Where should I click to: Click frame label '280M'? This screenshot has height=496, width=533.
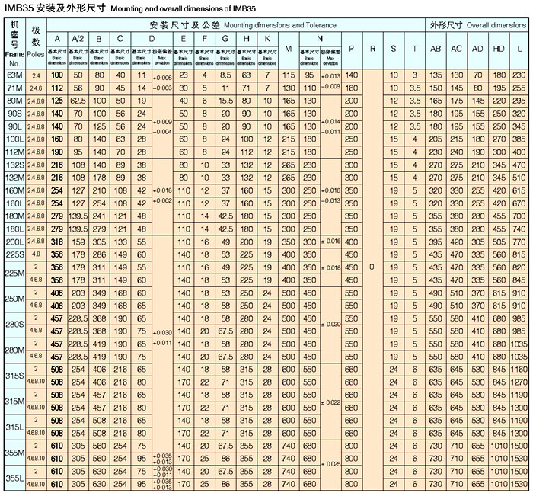[x=14, y=350]
